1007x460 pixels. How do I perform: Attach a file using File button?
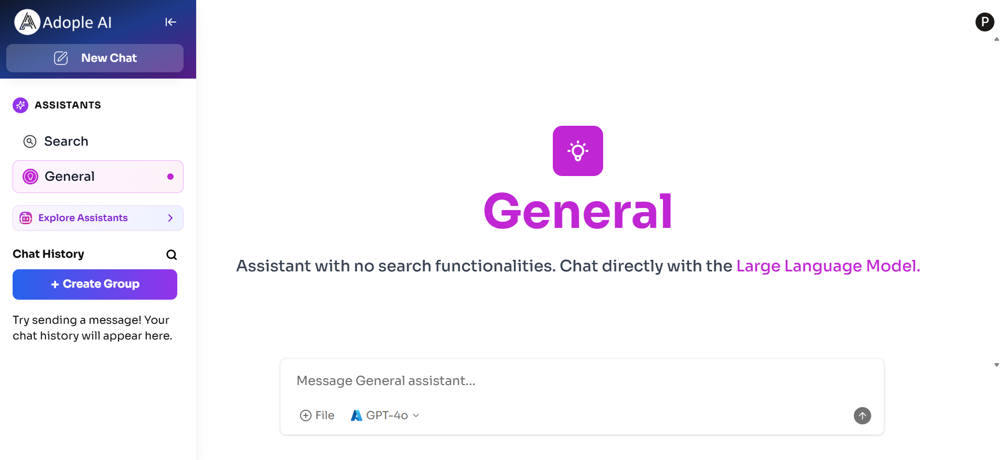coord(317,415)
